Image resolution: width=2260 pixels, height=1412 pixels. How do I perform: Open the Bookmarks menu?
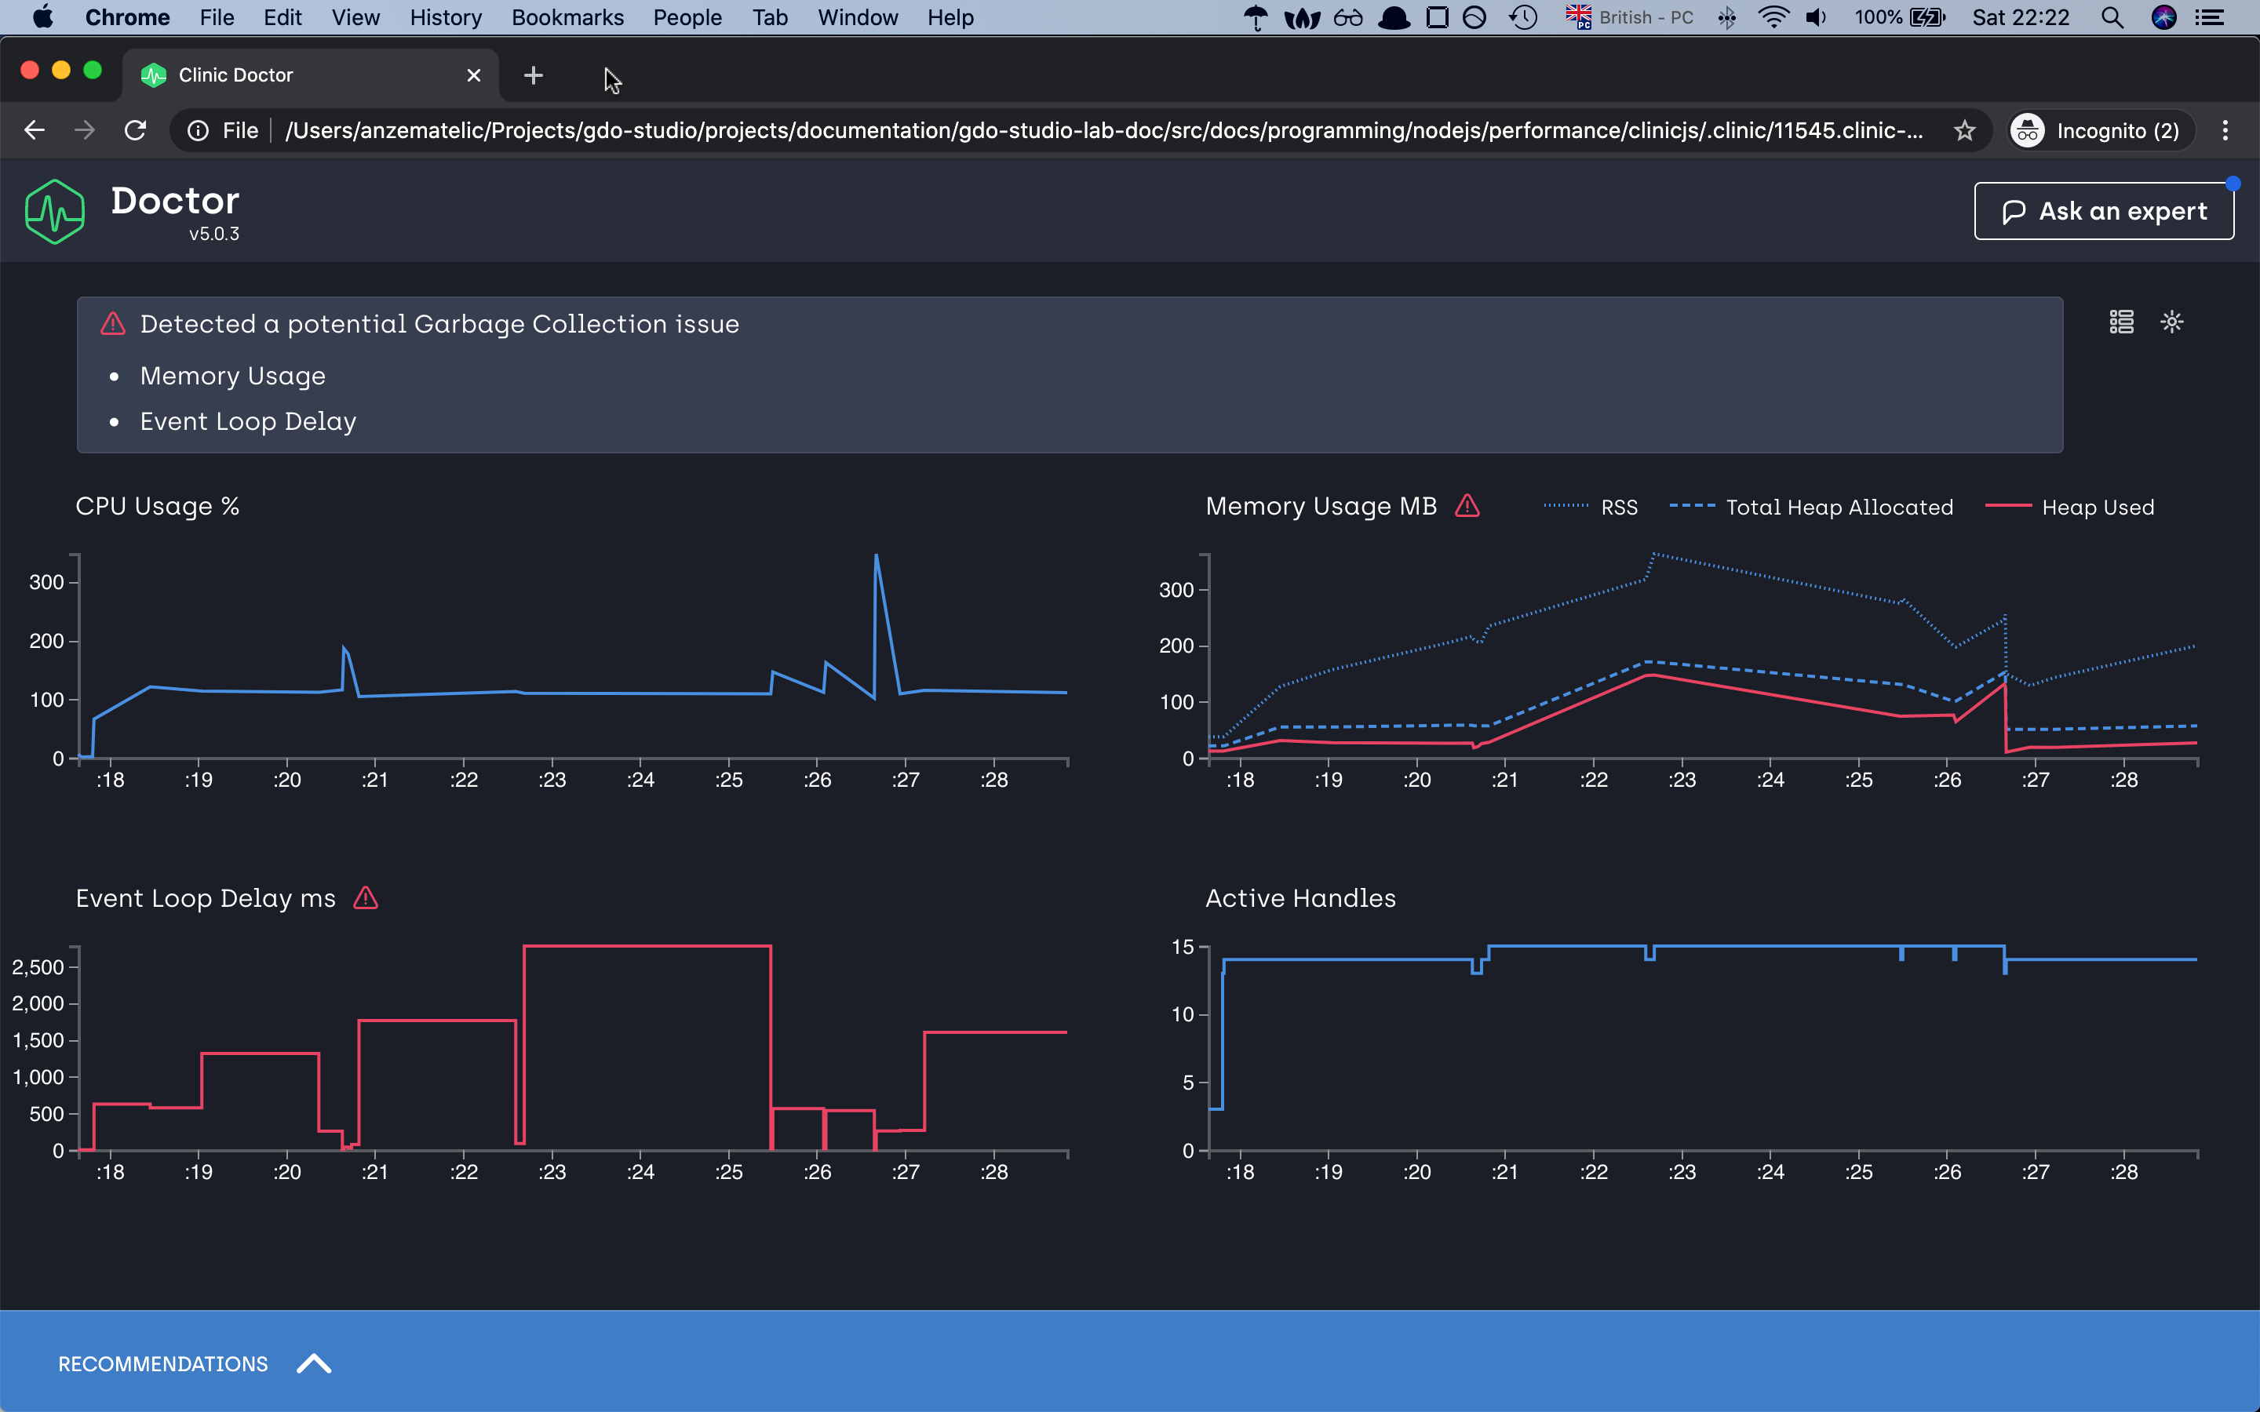point(567,18)
